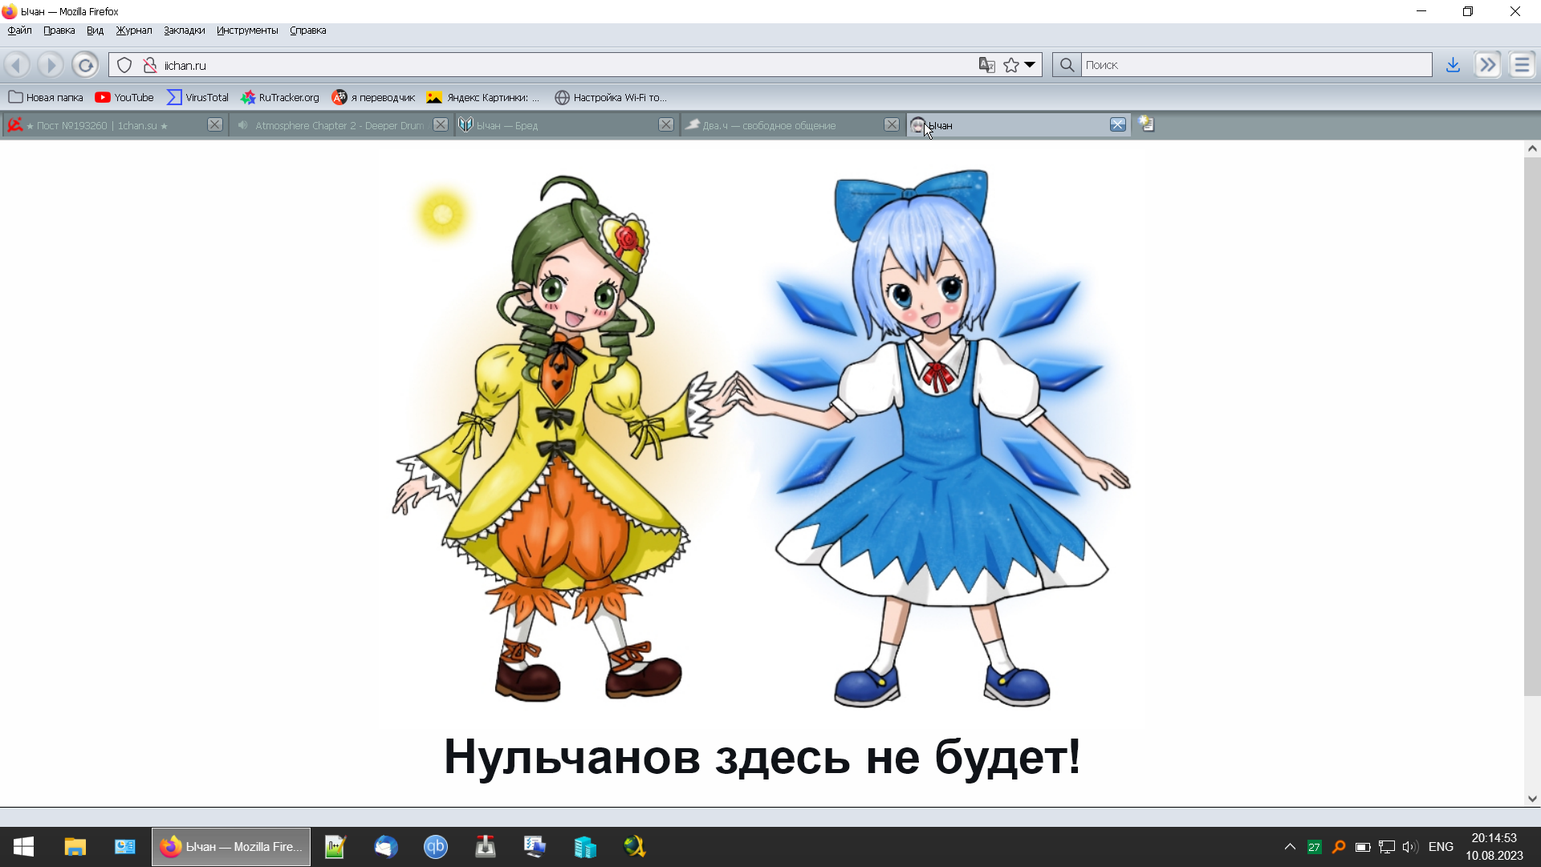Open the bookmark dropdown arrow next to the star
This screenshot has height=867, width=1541.
1030,65
